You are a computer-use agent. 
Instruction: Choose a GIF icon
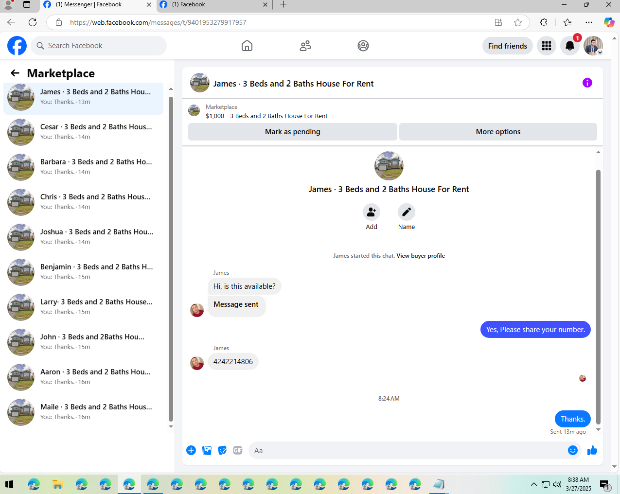(x=238, y=450)
